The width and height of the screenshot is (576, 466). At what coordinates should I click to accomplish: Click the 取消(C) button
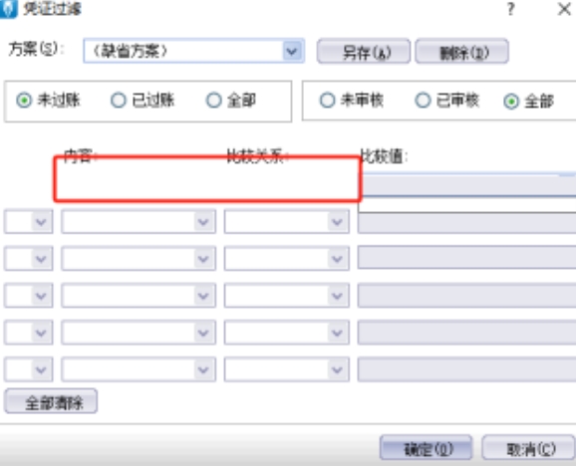(528, 447)
